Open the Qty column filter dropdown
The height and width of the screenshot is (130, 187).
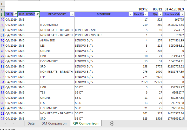click(161, 14)
